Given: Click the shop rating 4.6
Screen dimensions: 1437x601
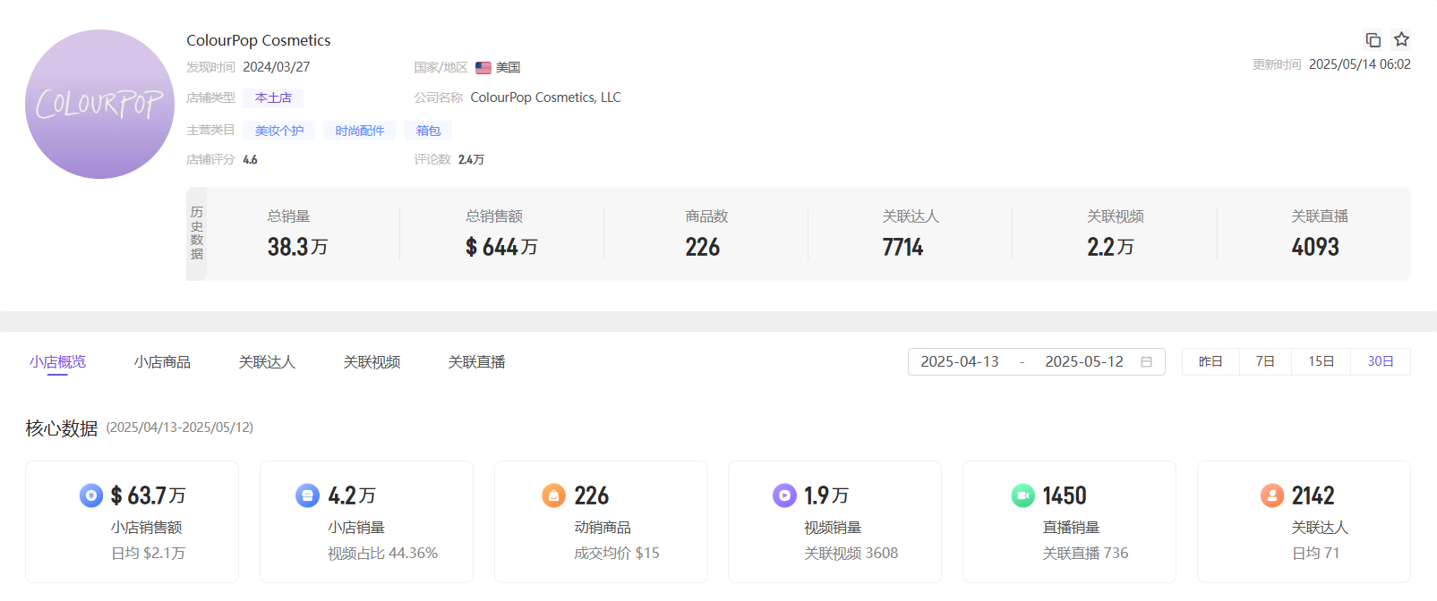Looking at the screenshot, I should pos(250,159).
